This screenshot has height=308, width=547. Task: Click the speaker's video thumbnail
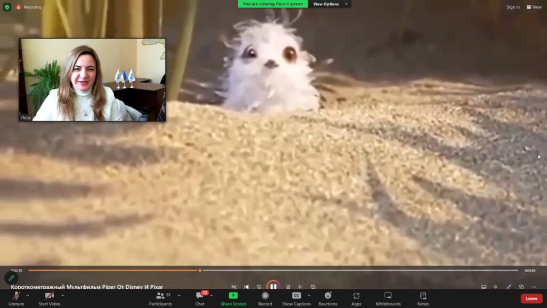[x=92, y=80]
